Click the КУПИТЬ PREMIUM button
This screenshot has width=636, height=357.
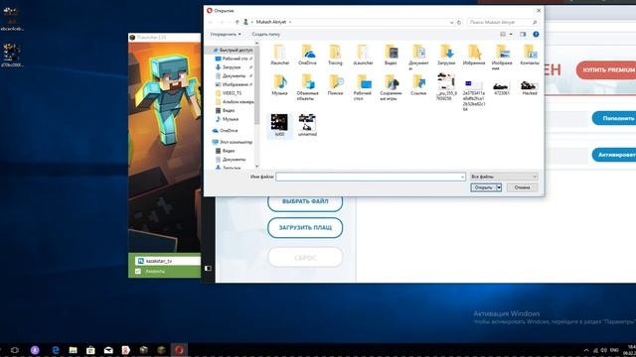pos(606,70)
